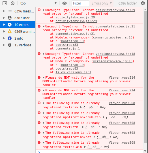
Task: Open the 'top' context dropdown
Action: pyautogui.click(x=38, y=3)
